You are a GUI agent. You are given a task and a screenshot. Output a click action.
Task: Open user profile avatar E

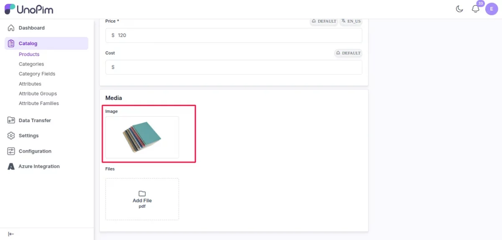[492, 9]
